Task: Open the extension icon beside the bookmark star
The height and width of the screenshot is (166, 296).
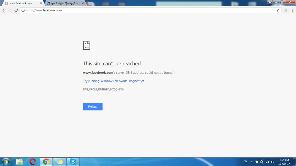Action: (285, 10)
